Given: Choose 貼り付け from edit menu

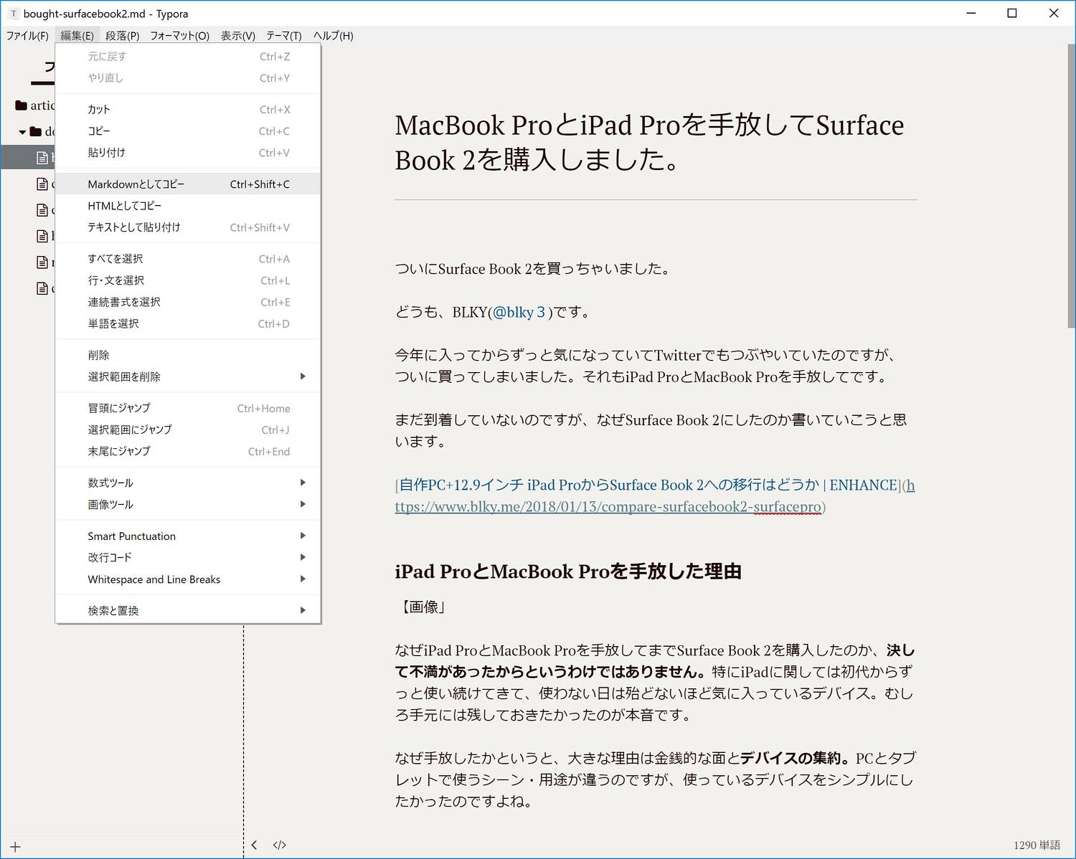Looking at the screenshot, I should click(x=188, y=152).
